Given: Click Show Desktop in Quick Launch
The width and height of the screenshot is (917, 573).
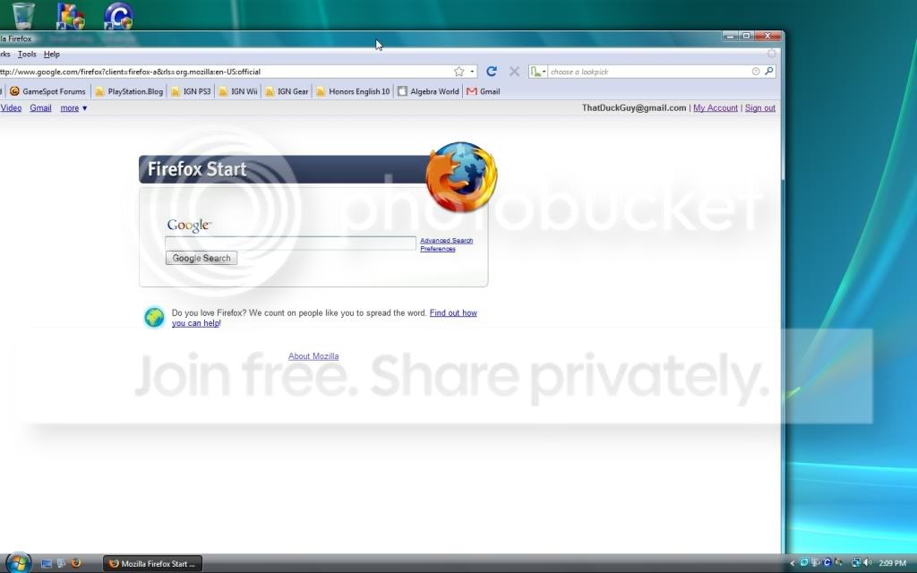Looking at the screenshot, I should [x=47, y=564].
